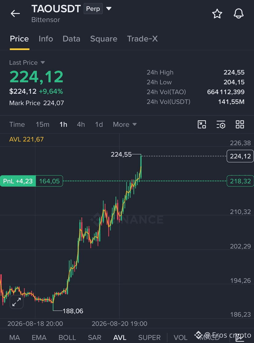Enable the EMA indicator

click(39, 337)
